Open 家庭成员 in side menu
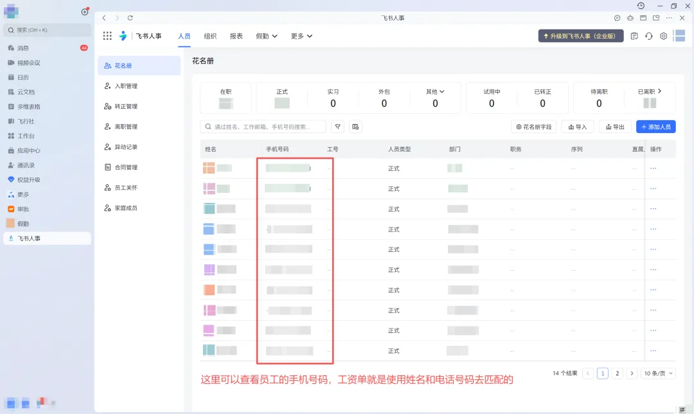The height and width of the screenshot is (414, 694). click(x=139, y=208)
